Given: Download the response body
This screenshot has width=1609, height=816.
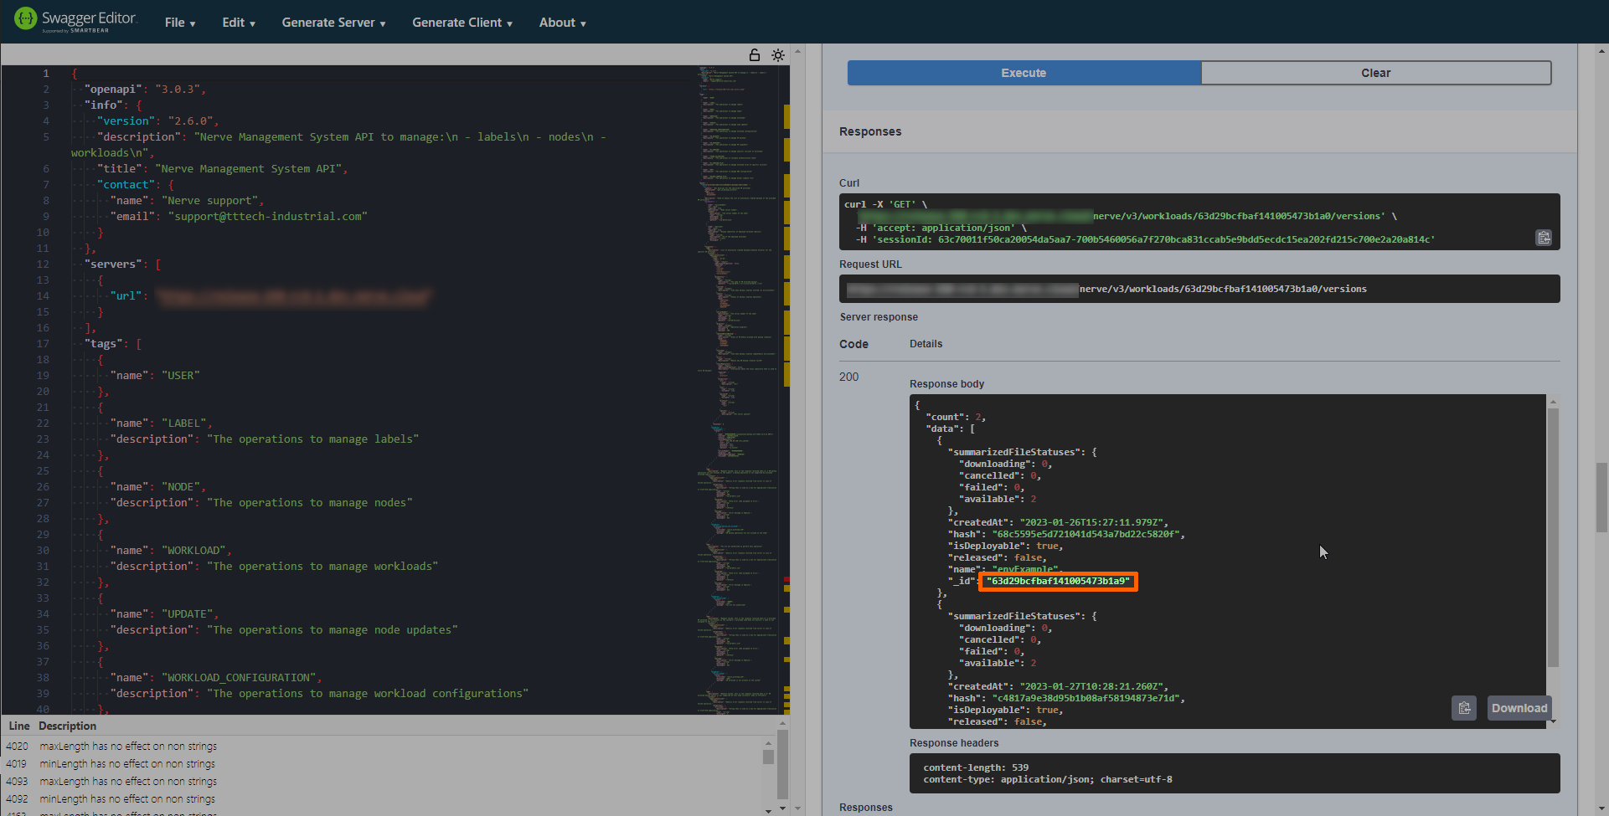Looking at the screenshot, I should point(1519,708).
